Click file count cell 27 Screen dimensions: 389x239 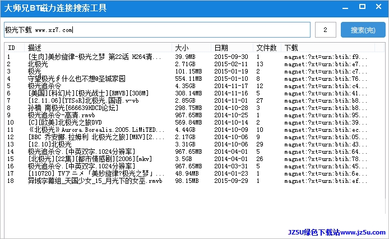260,100
